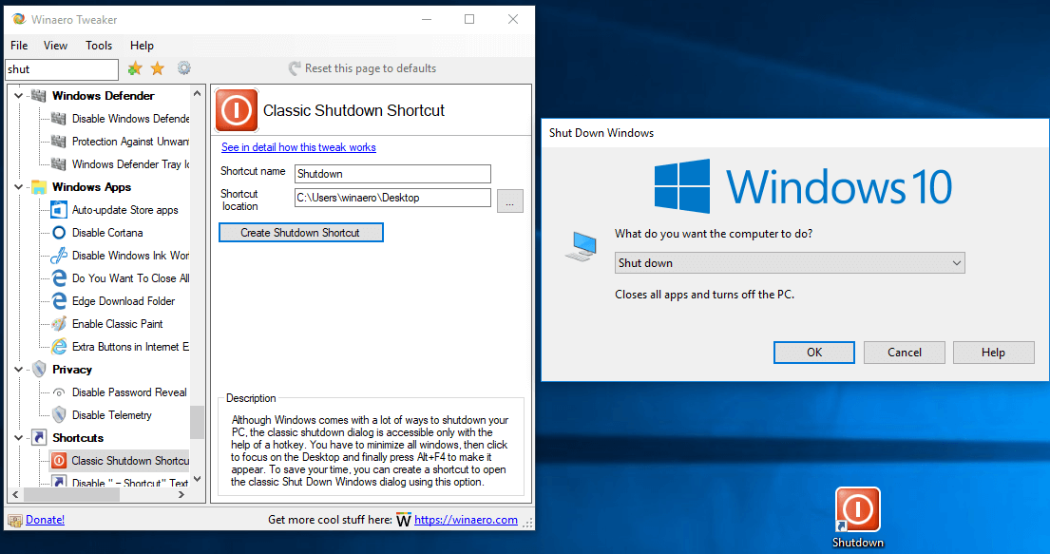Click the Shortcut location path field
Screen dimensions: 1050x554
392,198
